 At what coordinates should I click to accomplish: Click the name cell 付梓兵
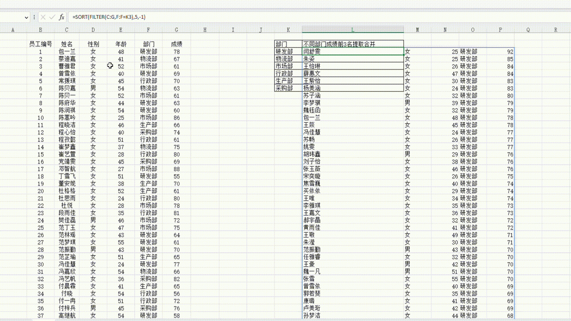point(67,308)
